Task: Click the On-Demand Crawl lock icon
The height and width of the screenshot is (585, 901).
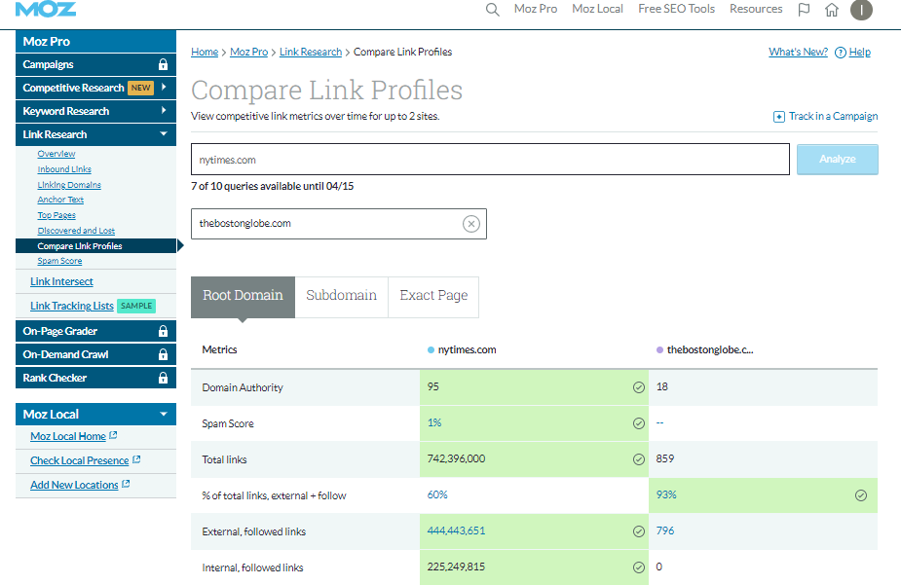Action: pyautogui.click(x=164, y=354)
